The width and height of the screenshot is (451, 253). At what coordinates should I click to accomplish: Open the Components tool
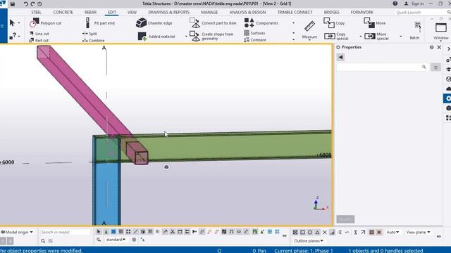click(261, 23)
